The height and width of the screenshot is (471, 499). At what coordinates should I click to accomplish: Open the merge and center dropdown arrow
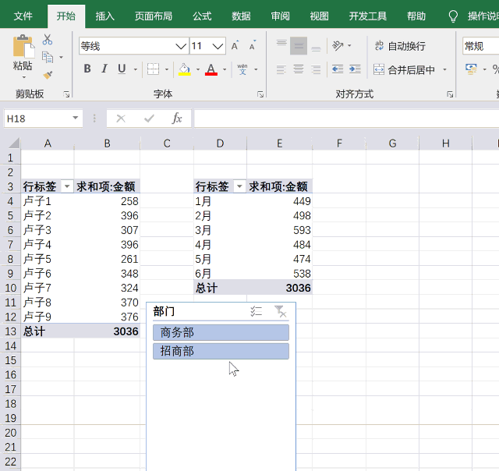(x=445, y=69)
